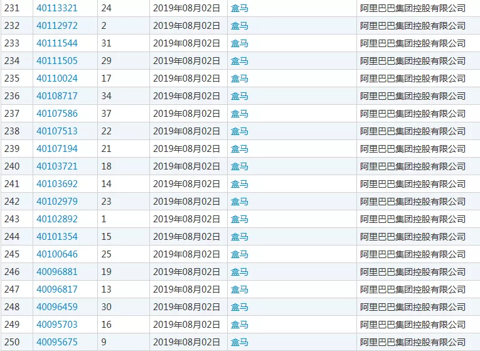This screenshot has width=480, height=351.
Task: Click 盒马 trademark link in row 231
Action: click(x=240, y=8)
